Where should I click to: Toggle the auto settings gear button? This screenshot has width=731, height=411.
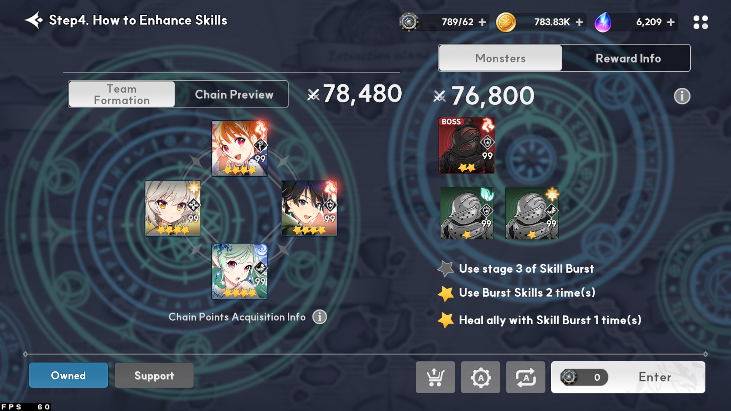[480, 377]
